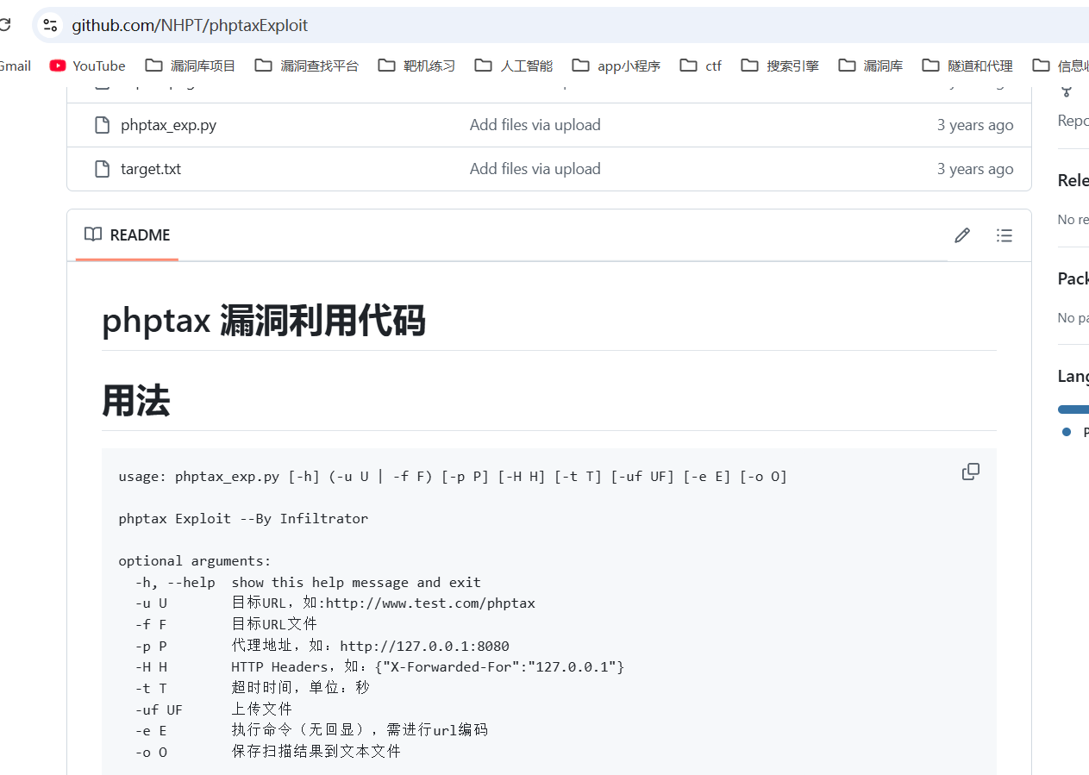Click the '-h, --help' option line
The image size is (1089, 775).
point(308,583)
